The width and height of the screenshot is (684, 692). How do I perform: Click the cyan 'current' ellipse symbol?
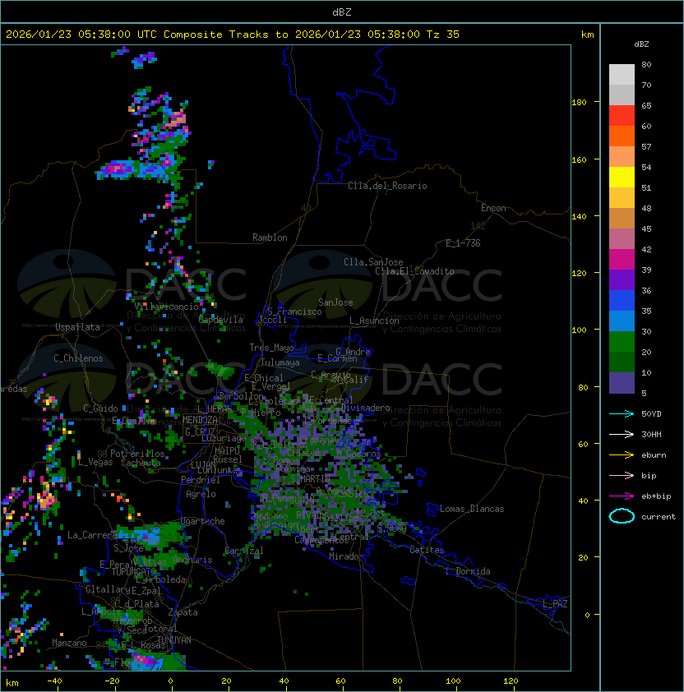(622, 516)
